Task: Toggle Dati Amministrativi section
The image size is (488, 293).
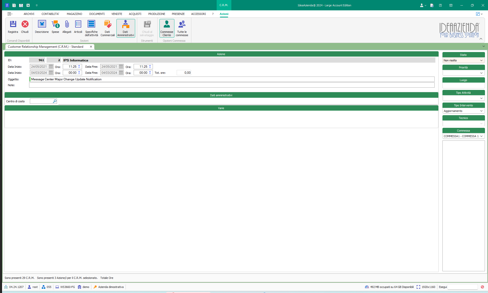Action: (126, 28)
